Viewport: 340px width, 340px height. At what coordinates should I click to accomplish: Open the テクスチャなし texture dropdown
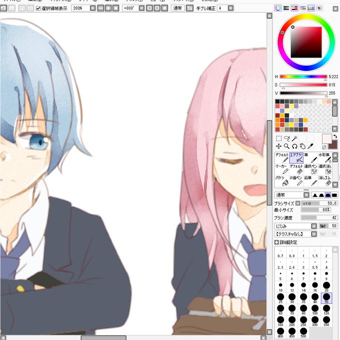tap(314, 234)
